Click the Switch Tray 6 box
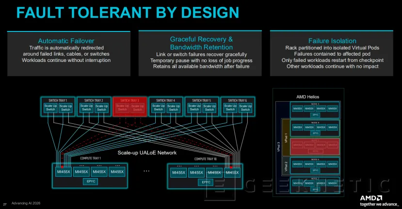This screenshot has width=402, height=209. pyautogui.click(x=238, y=106)
